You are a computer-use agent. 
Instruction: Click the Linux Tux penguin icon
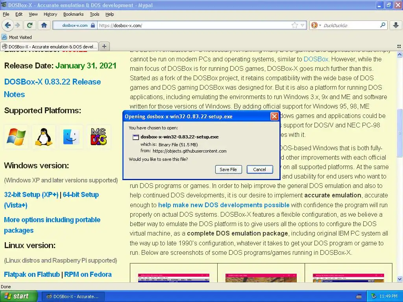(x=44, y=137)
